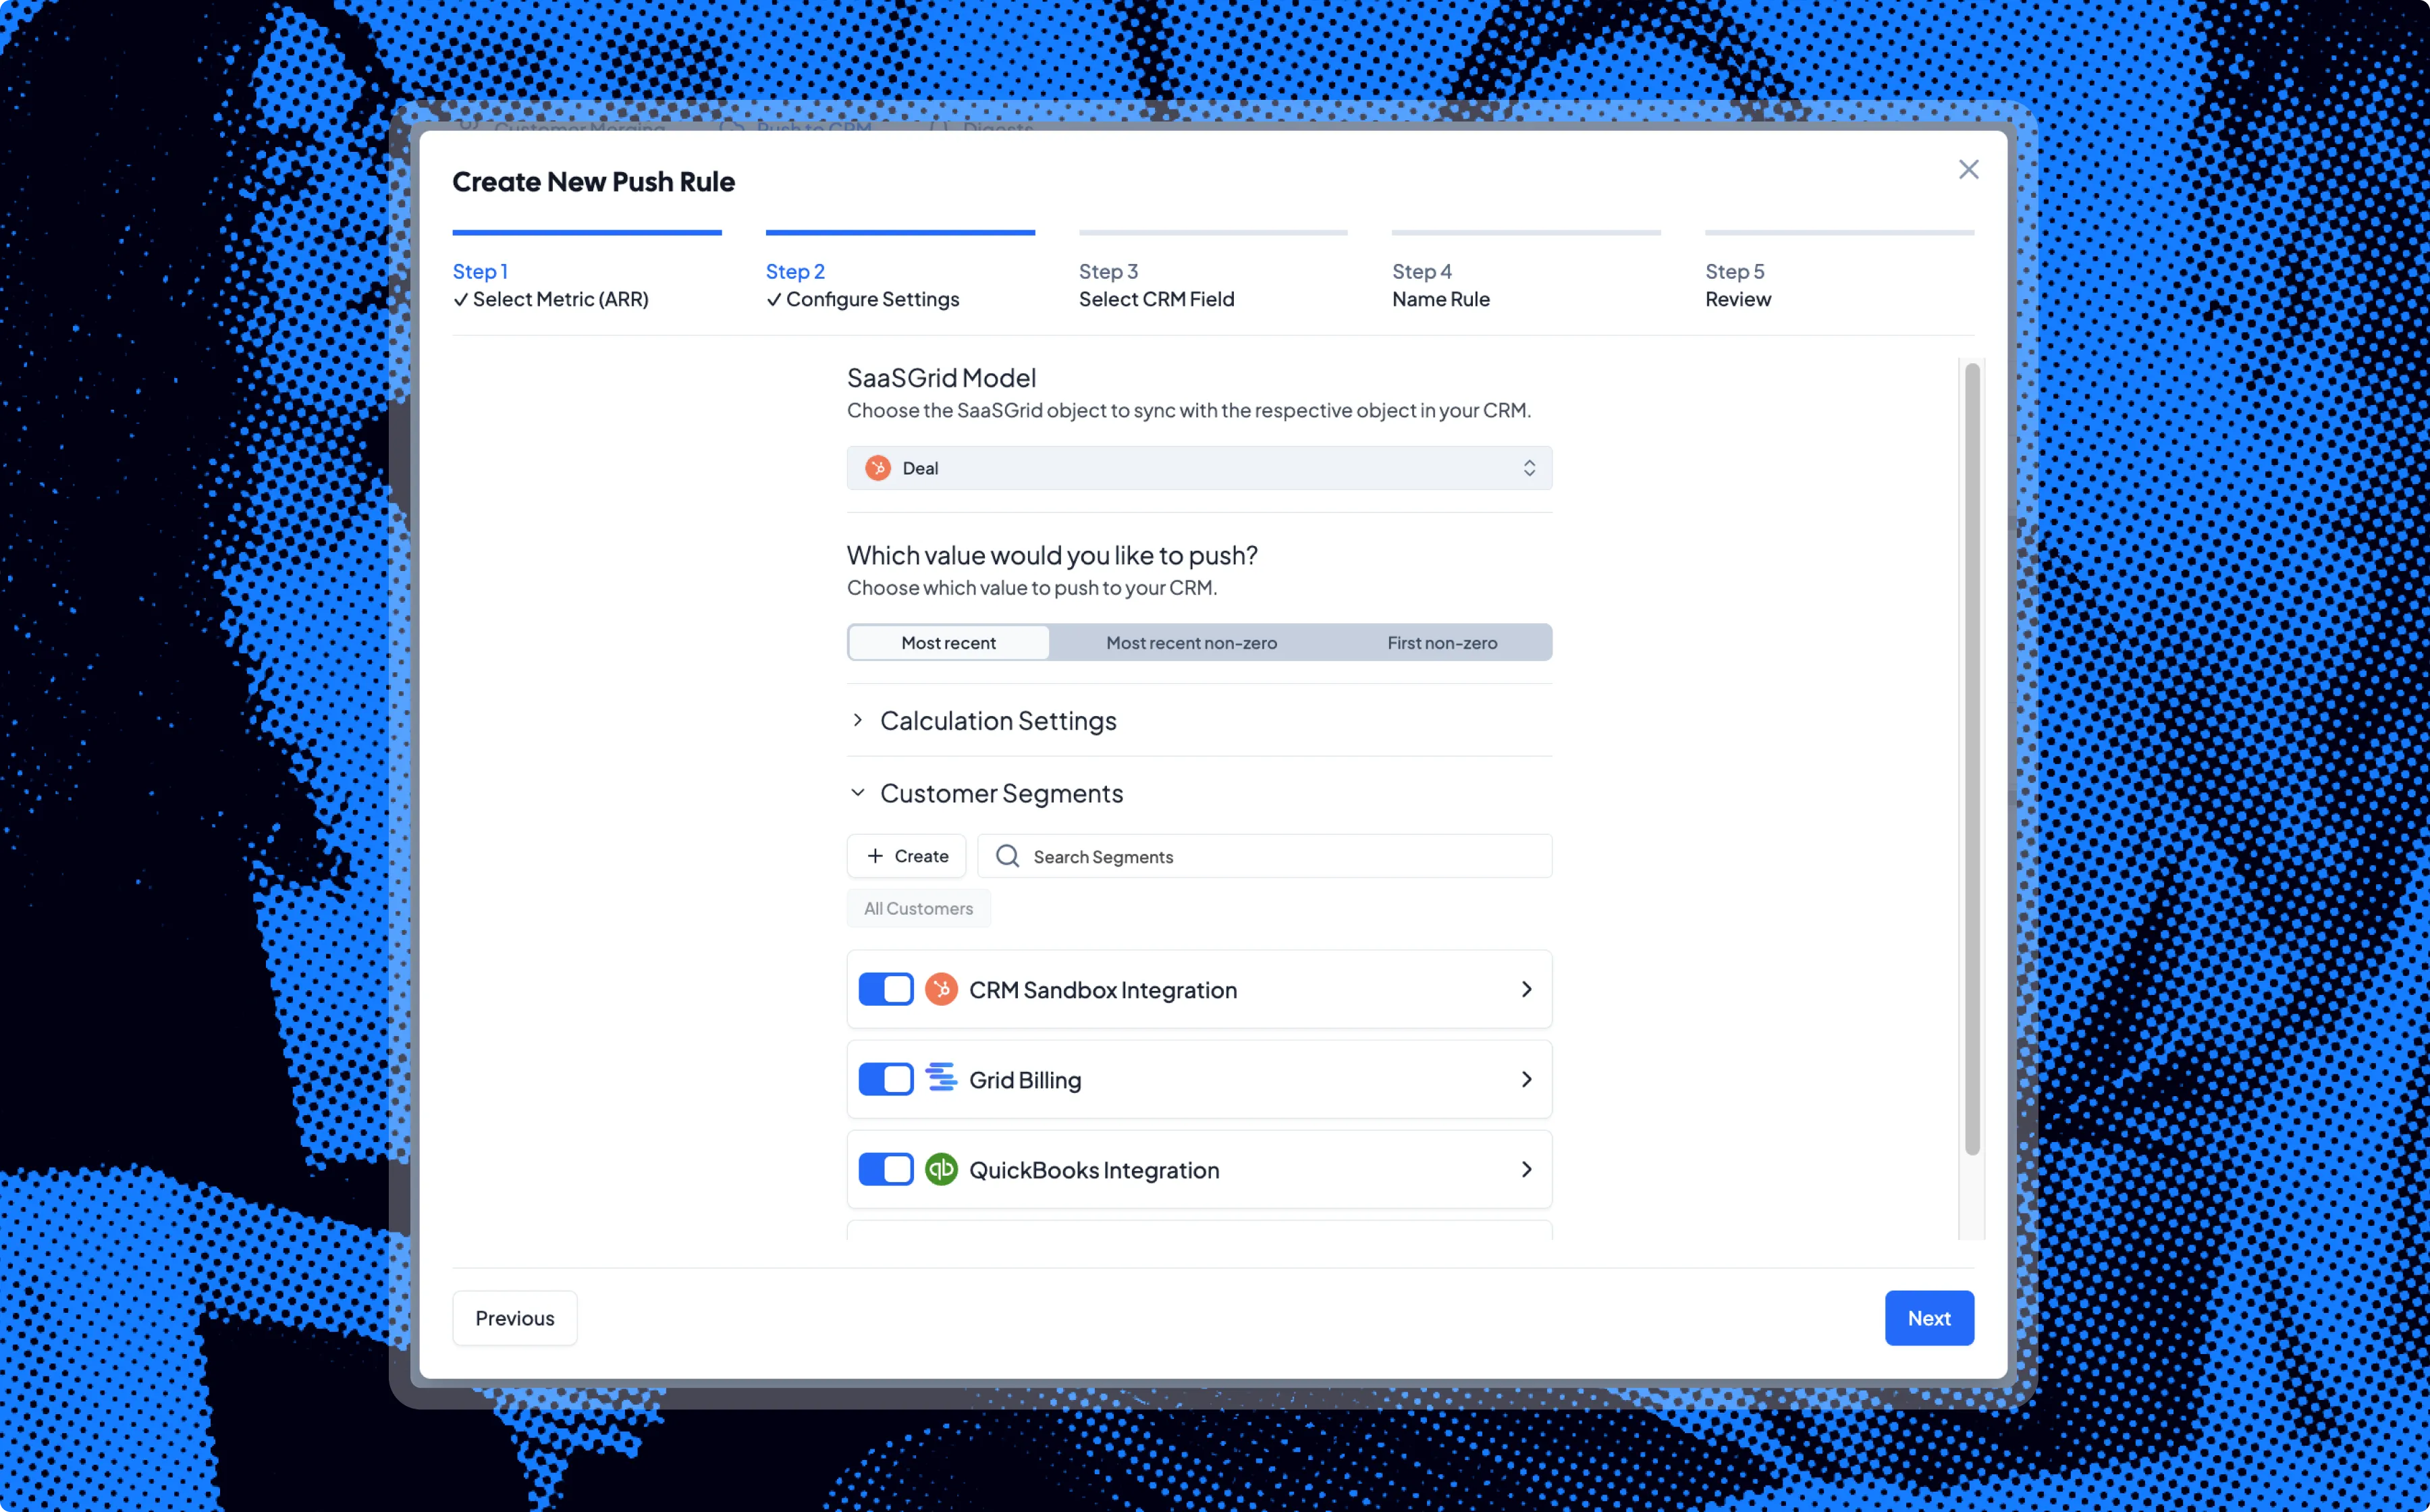The width and height of the screenshot is (2430, 1512).
Task: Choose the First non-zero option
Action: point(1441,643)
